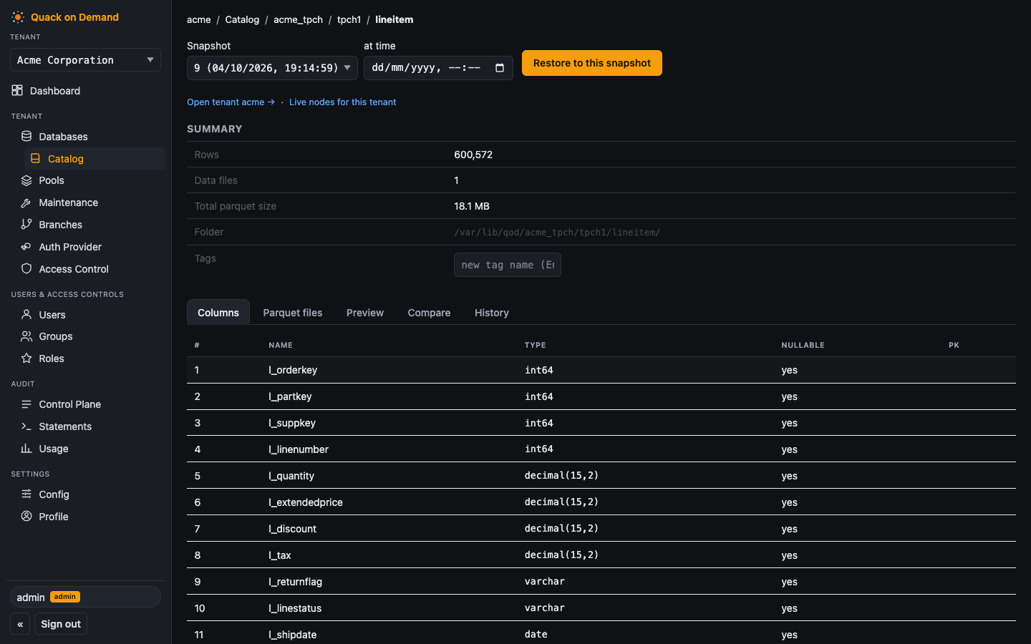
Task: Click the l_extendedprice column name
Action: pyautogui.click(x=306, y=502)
